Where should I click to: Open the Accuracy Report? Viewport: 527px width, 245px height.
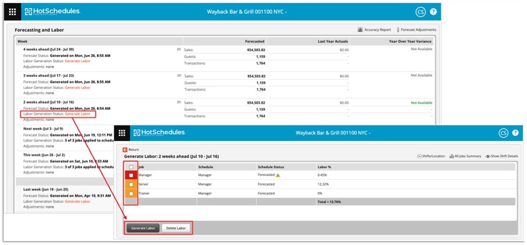374,30
